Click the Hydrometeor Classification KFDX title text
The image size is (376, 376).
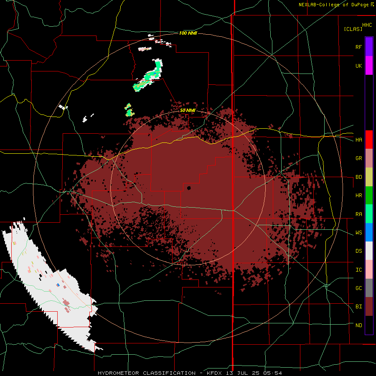point(190,373)
